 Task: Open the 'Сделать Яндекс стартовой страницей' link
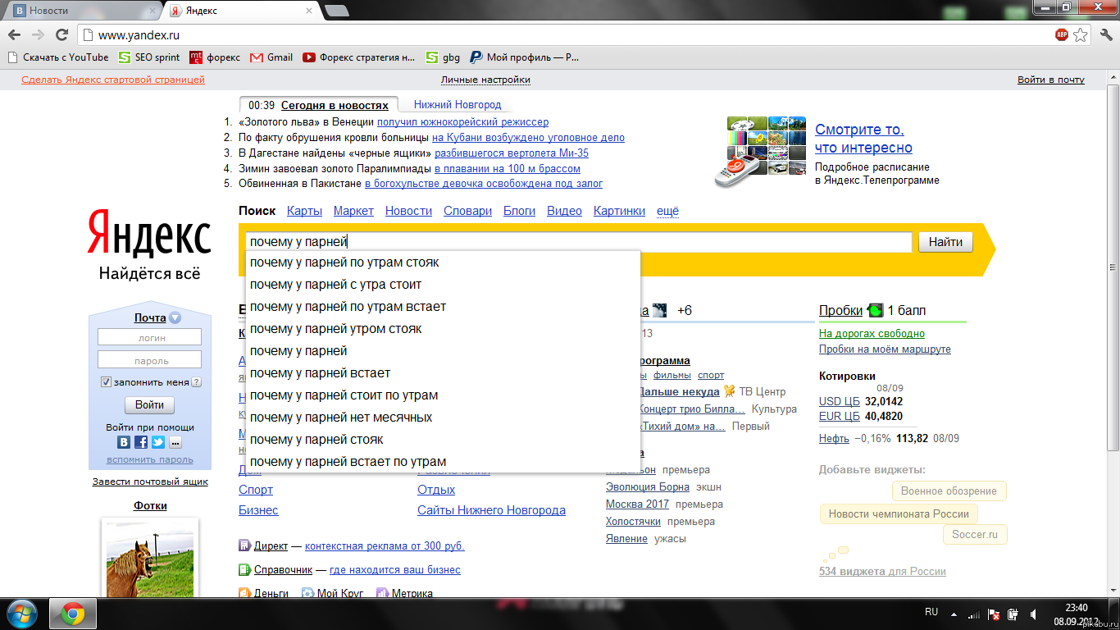[x=113, y=80]
